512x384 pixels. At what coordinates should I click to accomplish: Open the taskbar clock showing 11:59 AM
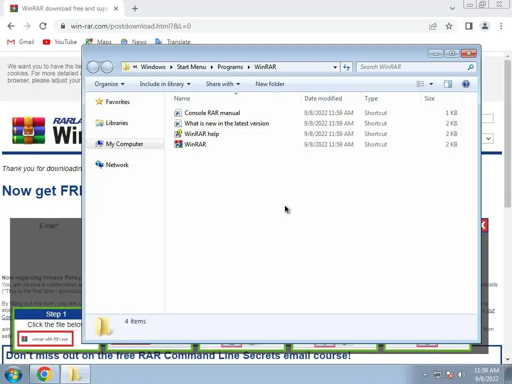point(486,374)
